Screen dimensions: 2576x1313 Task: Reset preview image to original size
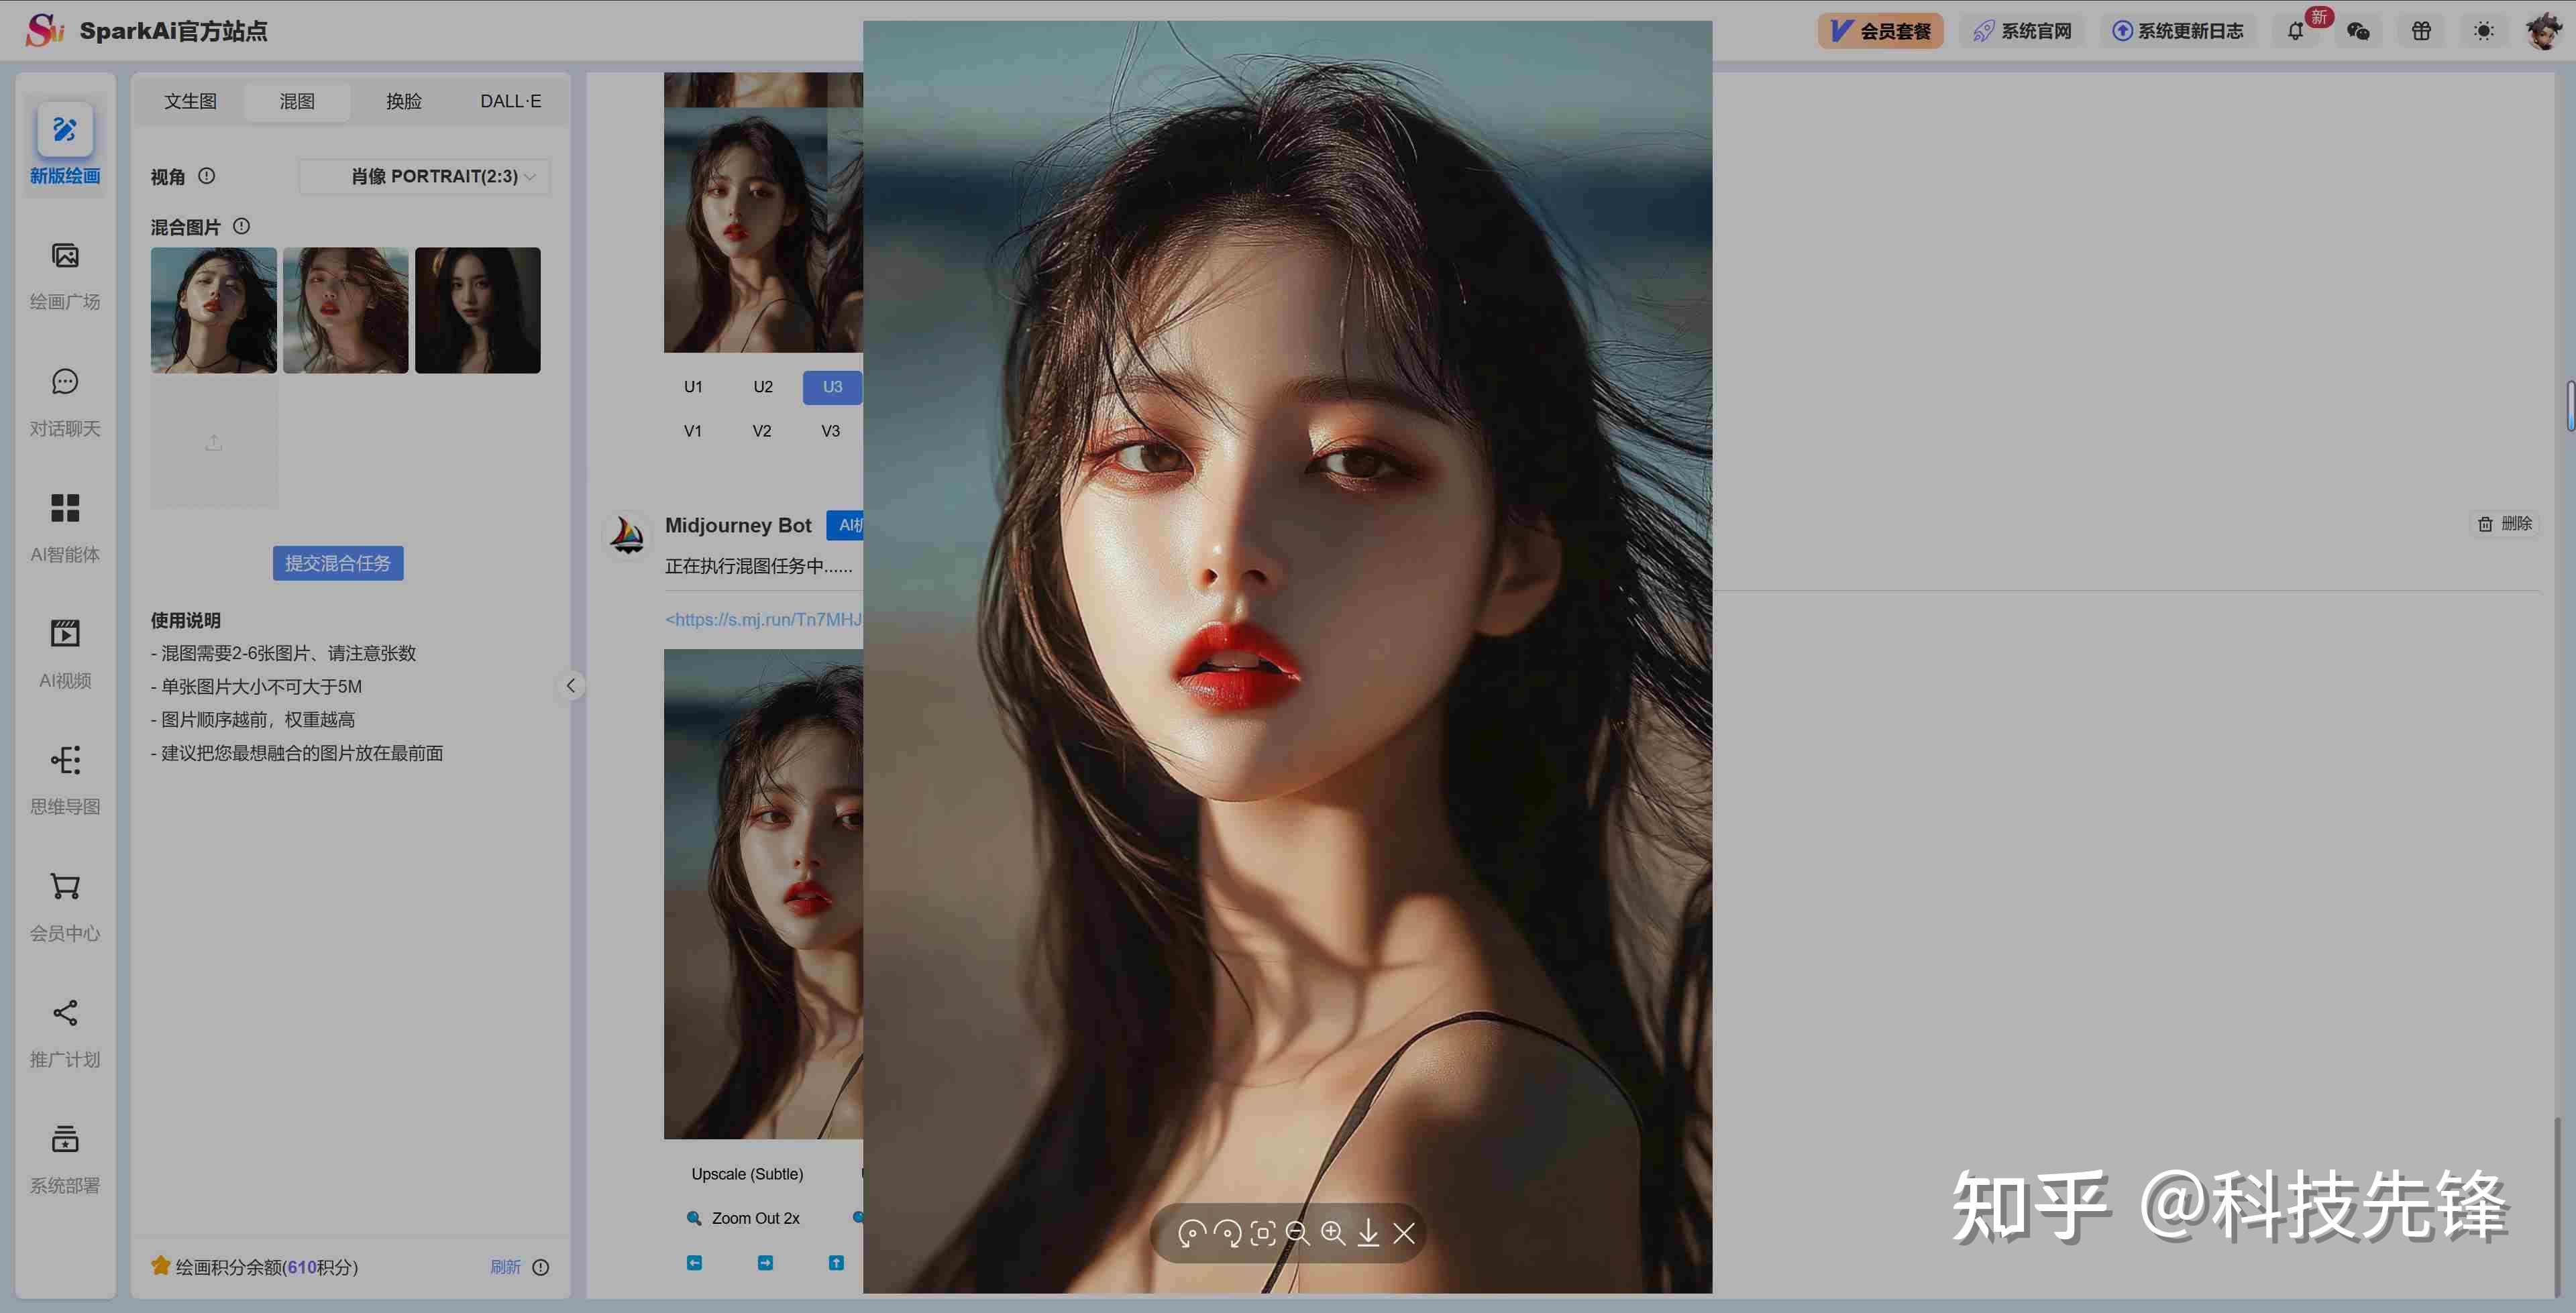tap(1263, 1233)
